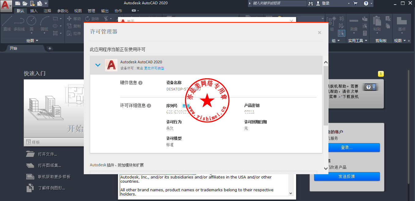Open the Ellipse tool dropdown arrow
Viewport: 415px width, 201px height.
[61, 26]
